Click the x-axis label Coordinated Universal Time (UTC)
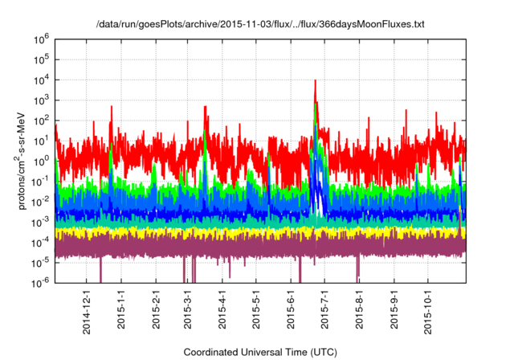Image resolution: width=514 pixels, height=360 pixels. point(260,352)
